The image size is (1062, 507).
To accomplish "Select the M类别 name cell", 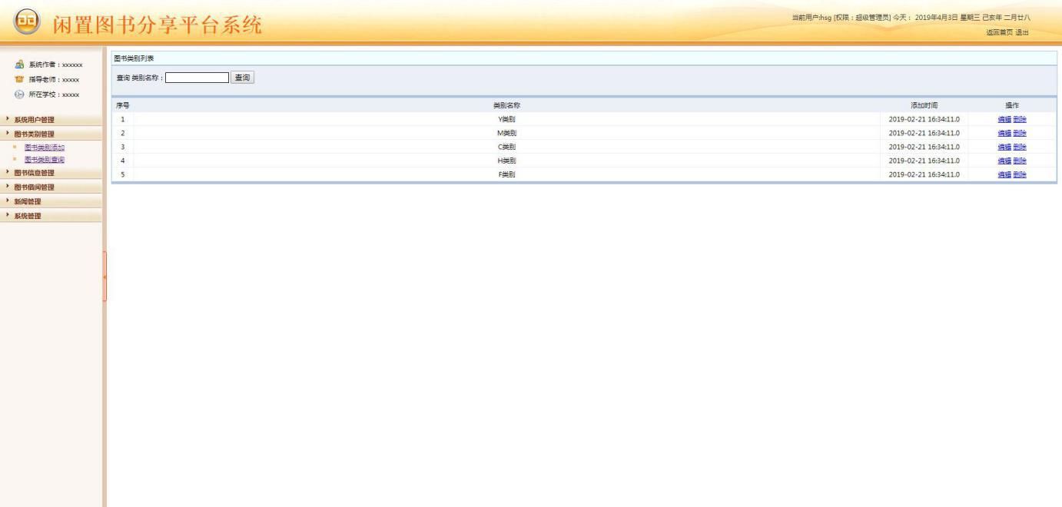I will [506, 133].
